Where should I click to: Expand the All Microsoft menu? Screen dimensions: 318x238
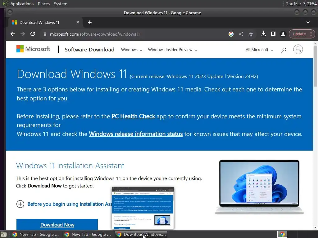tap(259, 50)
